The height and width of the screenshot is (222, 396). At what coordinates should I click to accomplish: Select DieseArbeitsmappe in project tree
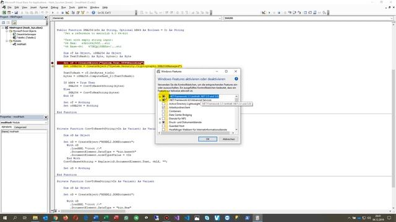pos(26,35)
